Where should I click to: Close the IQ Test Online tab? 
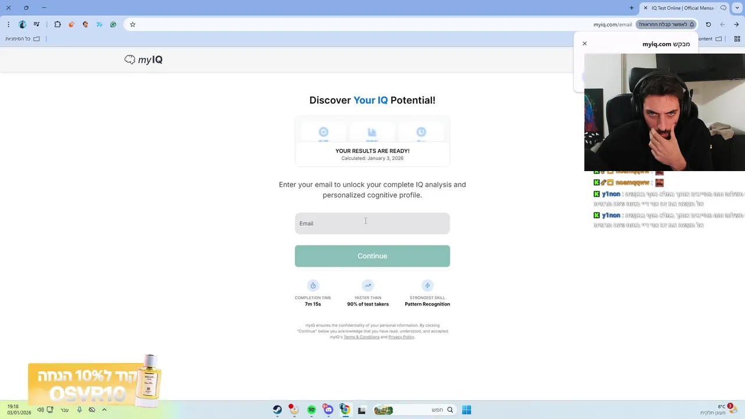(645, 8)
